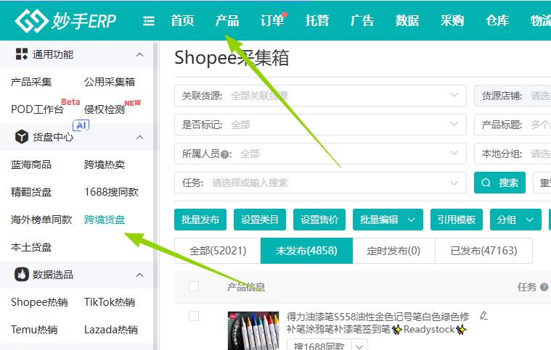Open the 仓库 top menu

point(497,21)
